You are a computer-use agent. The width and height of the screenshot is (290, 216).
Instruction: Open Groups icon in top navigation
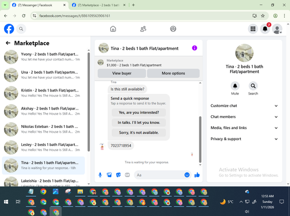[173, 29]
